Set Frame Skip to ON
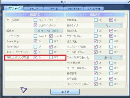 pos(35,41)
